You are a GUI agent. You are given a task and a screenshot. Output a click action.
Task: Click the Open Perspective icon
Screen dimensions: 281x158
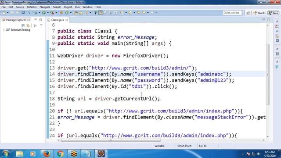click(248, 13)
